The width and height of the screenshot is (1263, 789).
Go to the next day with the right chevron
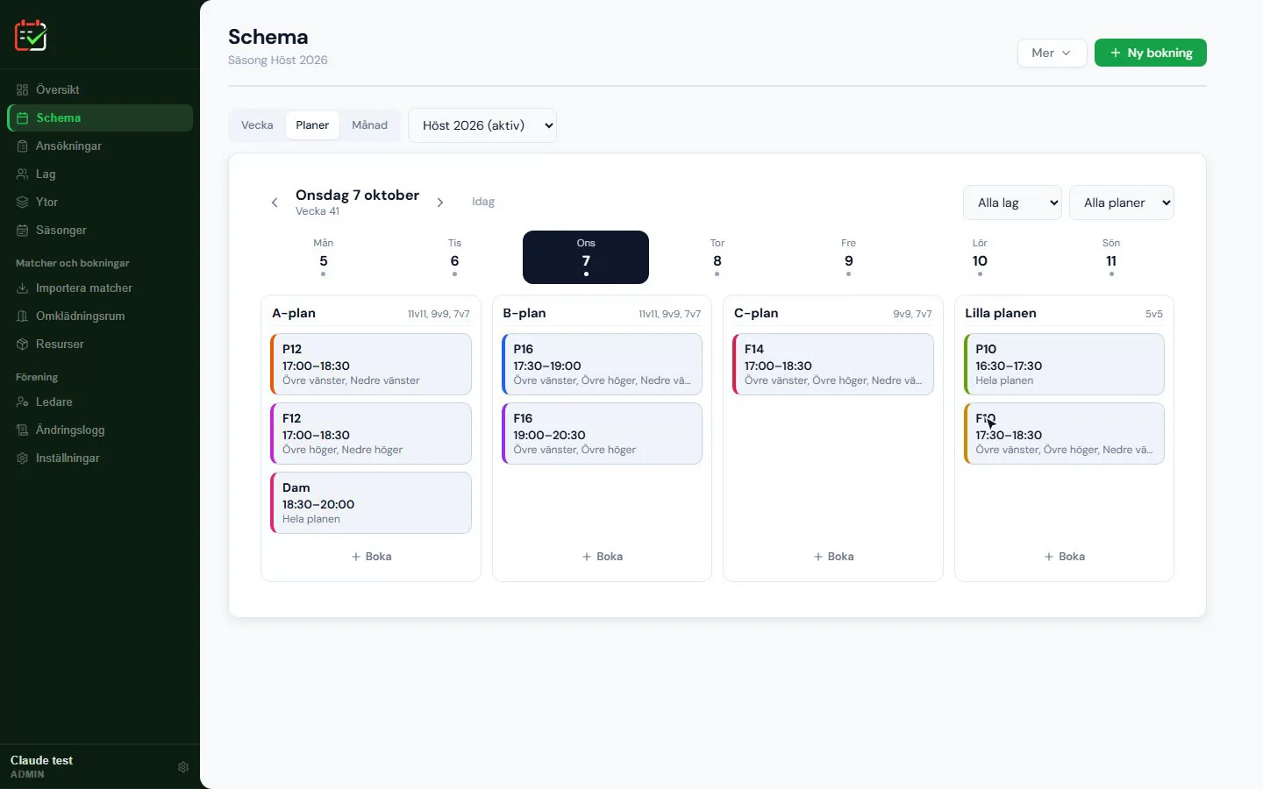click(x=440, y=203)
